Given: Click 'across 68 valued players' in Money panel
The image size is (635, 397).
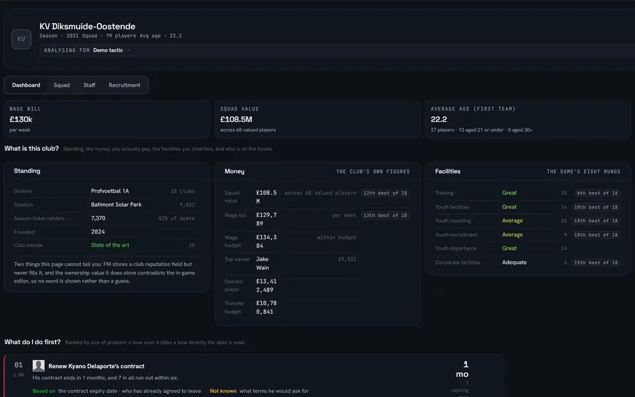Looking at the screenshot, I should (320, 193).
